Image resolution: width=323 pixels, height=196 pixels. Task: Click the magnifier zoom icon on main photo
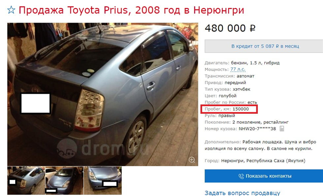[192, 160]
